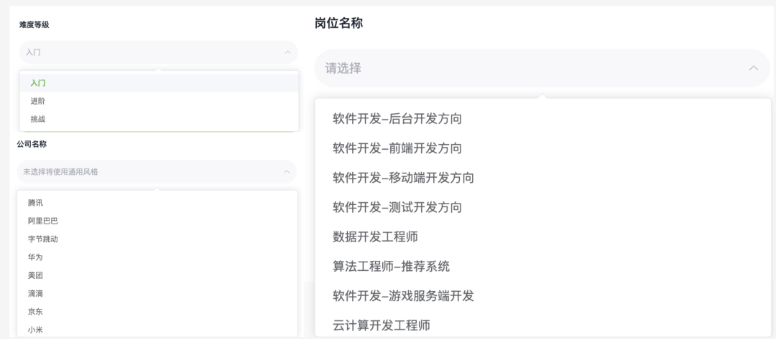Pick 华为 from the company dropdown
The height and width of the screenshot is (339, 776).
[36, 257]
